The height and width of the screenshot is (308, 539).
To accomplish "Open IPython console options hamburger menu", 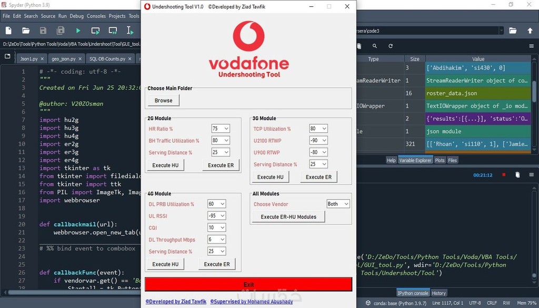I will click(532, 175).
